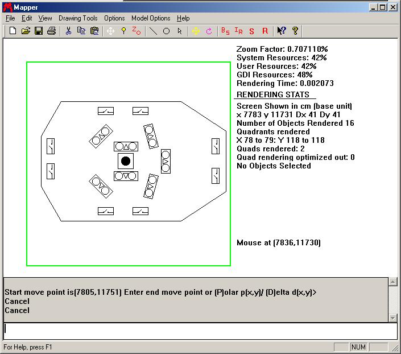The image size is (401, 354).
Task: Click the magenta Rotate icon
Action: pyautogui.click(x=209, y=31)
